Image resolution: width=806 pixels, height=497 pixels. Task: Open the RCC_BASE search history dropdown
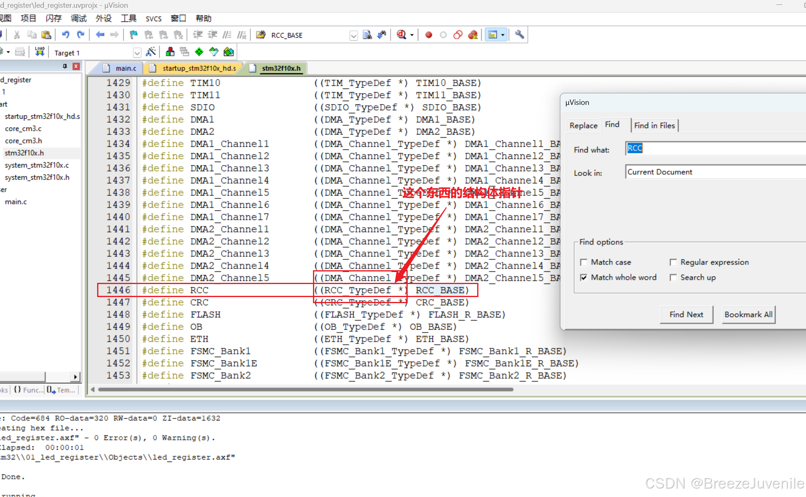click(x=353, y=36)
